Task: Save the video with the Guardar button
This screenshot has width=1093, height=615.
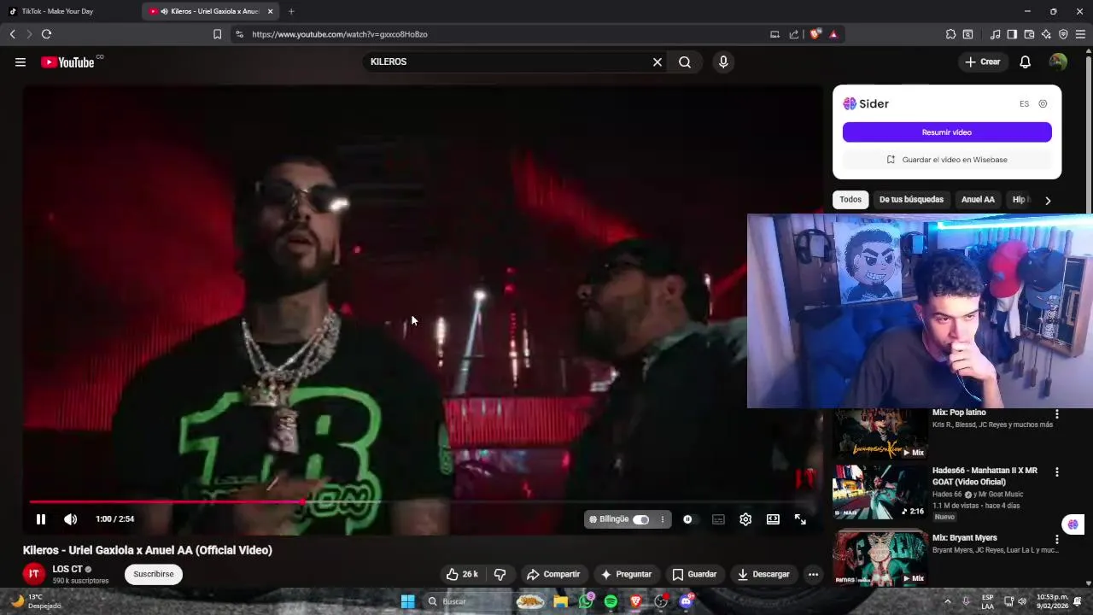Action: (694, 574)
